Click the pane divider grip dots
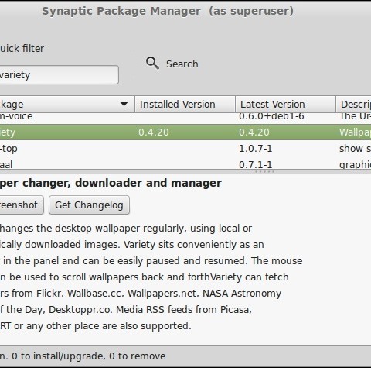This screenshot has width=371, height=368. 264,171
